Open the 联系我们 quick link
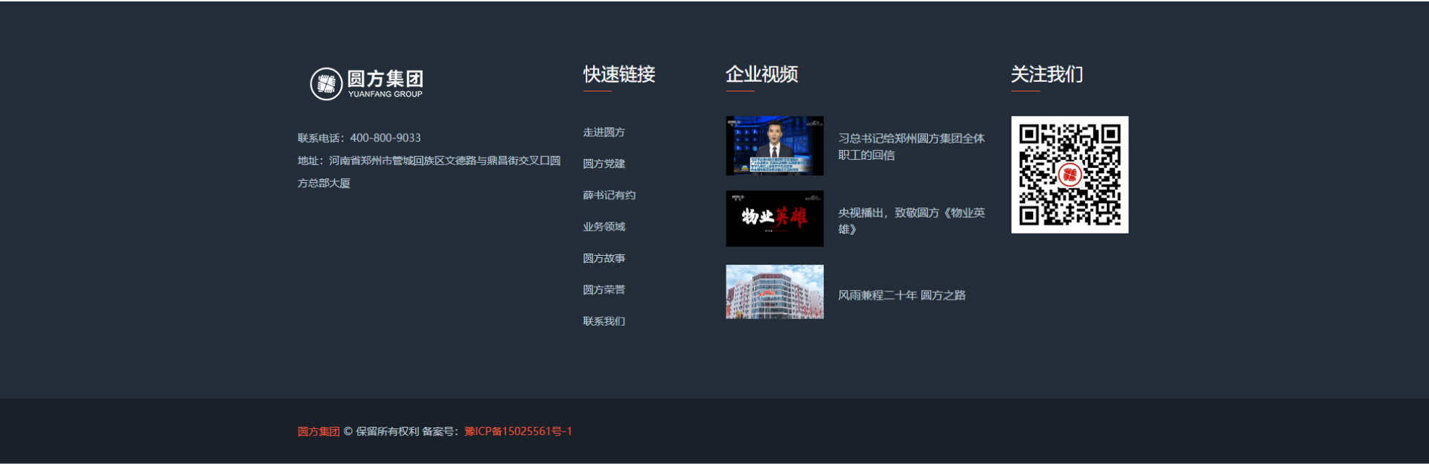1429x464 pixels. point(604,321)
